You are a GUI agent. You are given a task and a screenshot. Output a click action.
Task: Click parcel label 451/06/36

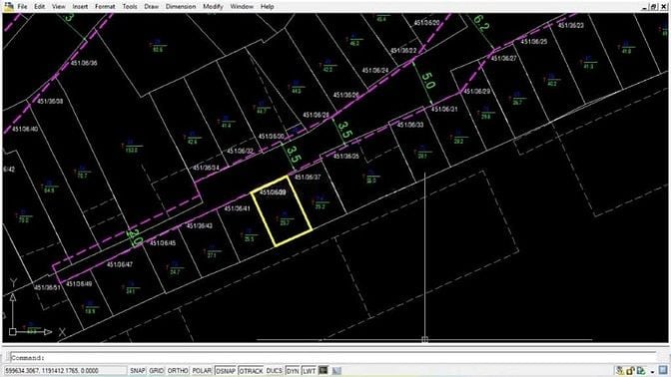pos(84,63)
